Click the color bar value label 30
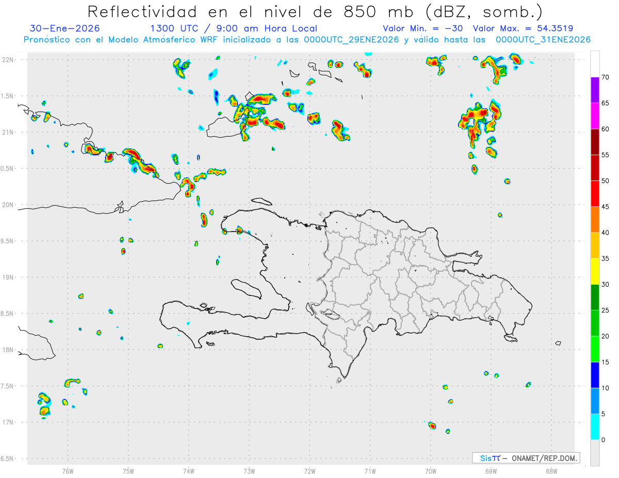 coord(605,284)
